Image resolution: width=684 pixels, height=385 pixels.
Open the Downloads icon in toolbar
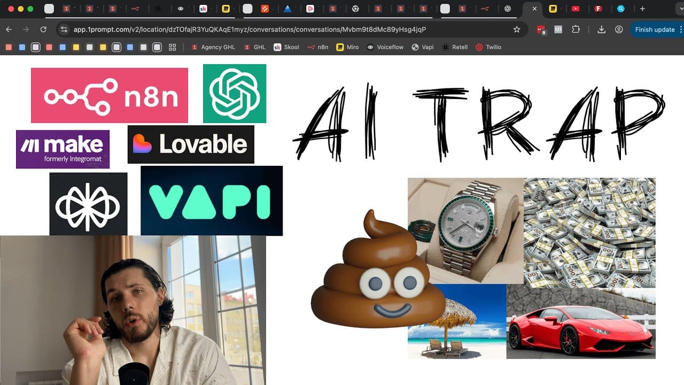pos(601,29)
